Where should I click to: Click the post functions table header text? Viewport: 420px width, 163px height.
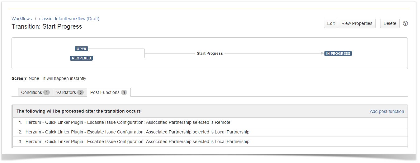tap(78, 111)
